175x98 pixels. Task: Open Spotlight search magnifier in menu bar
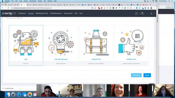coord(169,1)
